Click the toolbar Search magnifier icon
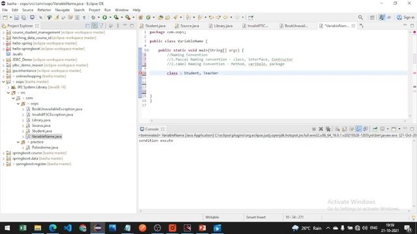Image resolution: width=417 pixels, height=234 pixels. 360,18
